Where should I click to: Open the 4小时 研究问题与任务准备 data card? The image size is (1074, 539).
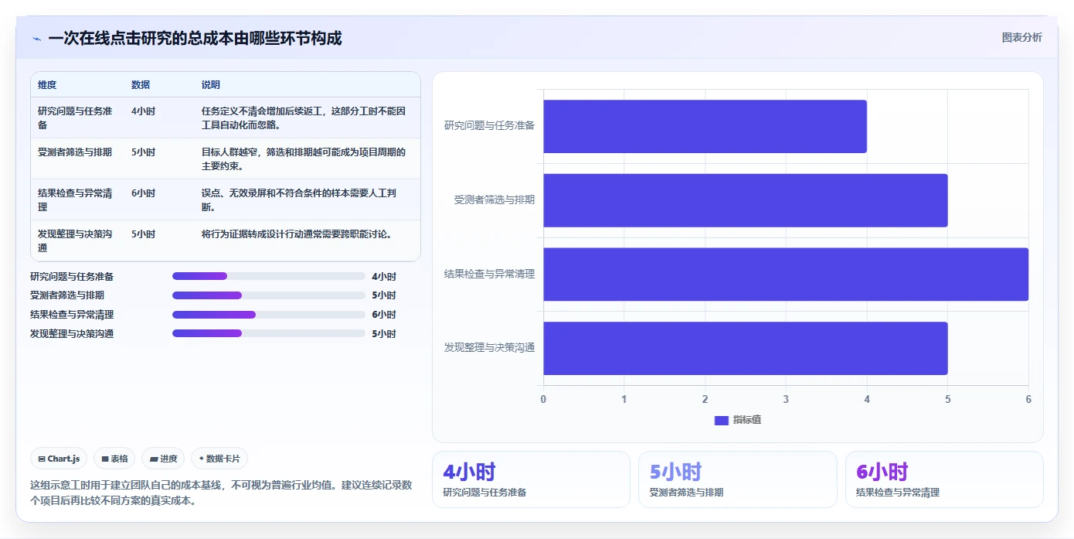coord(531,479)
